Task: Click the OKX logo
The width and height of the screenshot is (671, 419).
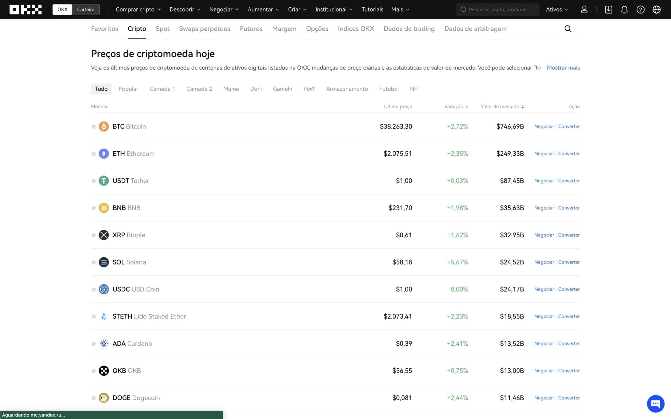Action: coord(25,9)
